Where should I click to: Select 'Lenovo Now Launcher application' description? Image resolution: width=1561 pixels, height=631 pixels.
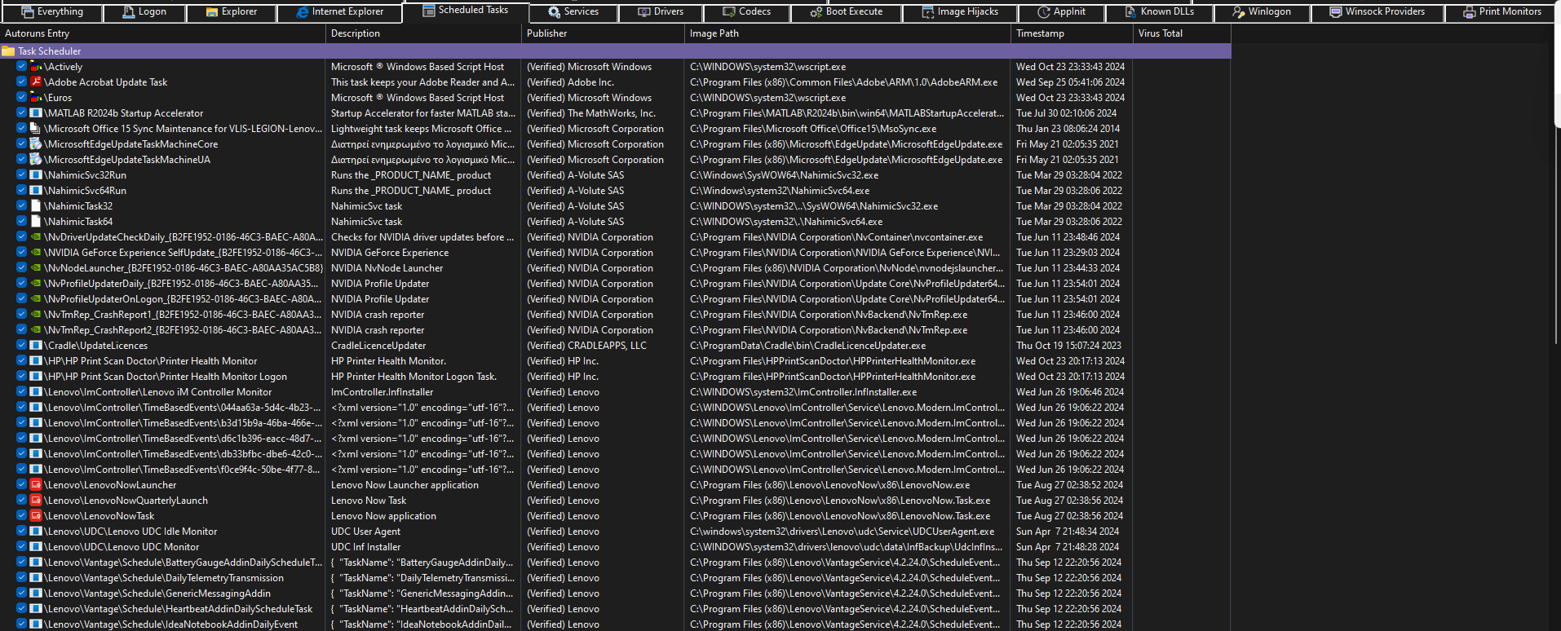coord(405,485)
